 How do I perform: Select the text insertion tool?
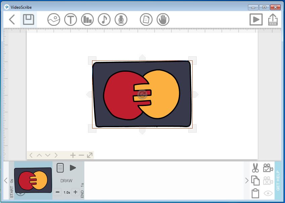[x=70, y=19]
